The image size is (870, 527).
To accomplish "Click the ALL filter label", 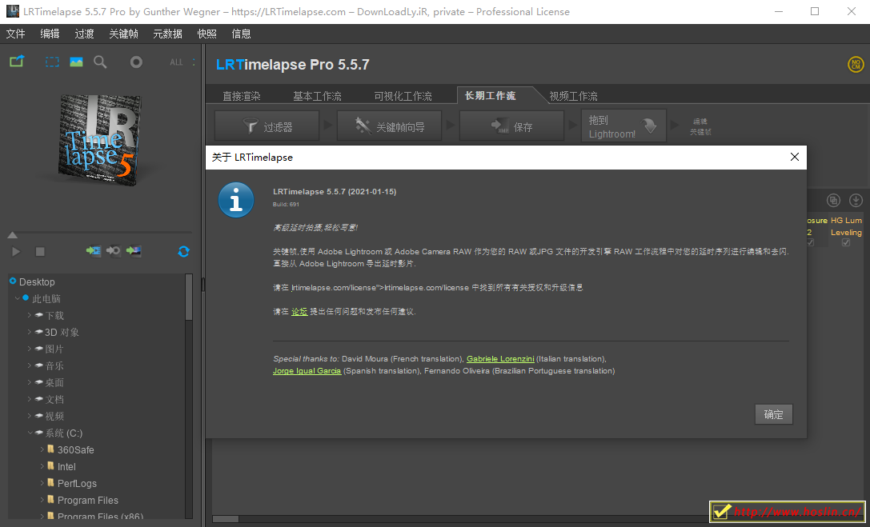I will click(x=176, y=62).
